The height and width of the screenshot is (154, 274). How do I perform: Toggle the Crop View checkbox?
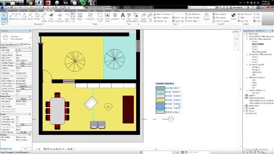click(x=17, y=117)
